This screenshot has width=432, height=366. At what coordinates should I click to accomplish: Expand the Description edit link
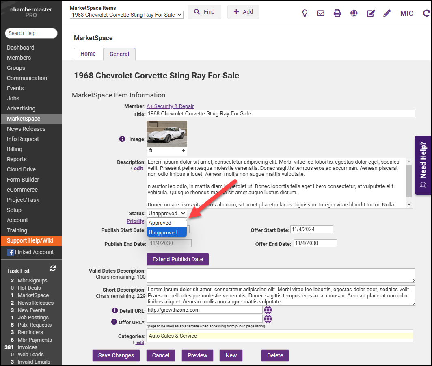138,169
